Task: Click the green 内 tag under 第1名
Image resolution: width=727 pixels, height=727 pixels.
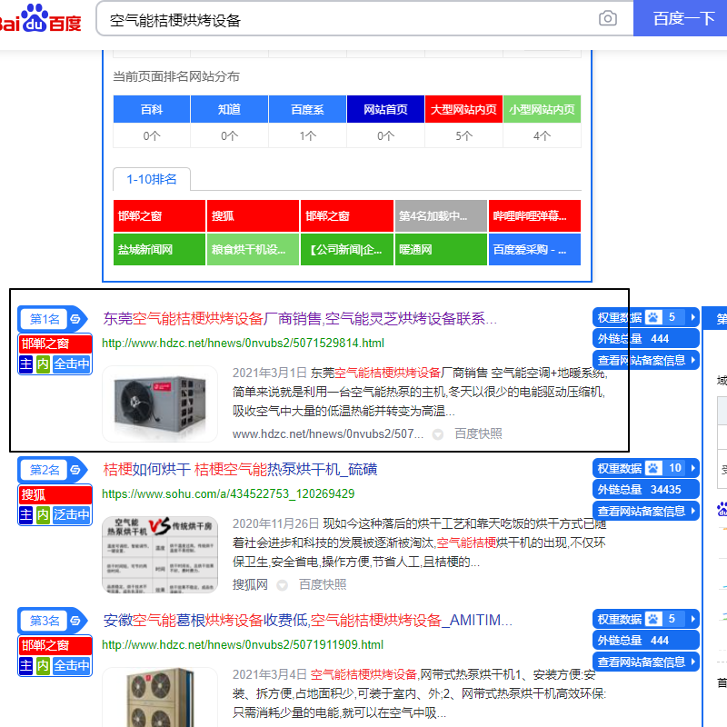Action: [43, 364]
